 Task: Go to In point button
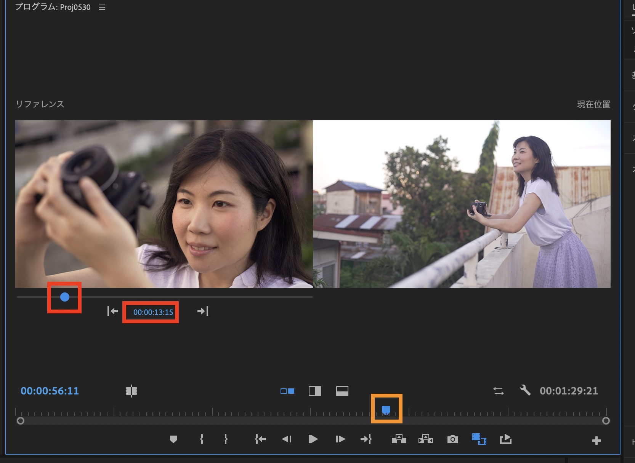(260, 439)
